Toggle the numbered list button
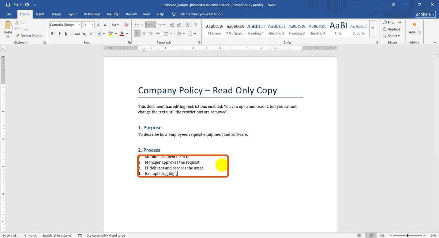 (x=149, y=25)
